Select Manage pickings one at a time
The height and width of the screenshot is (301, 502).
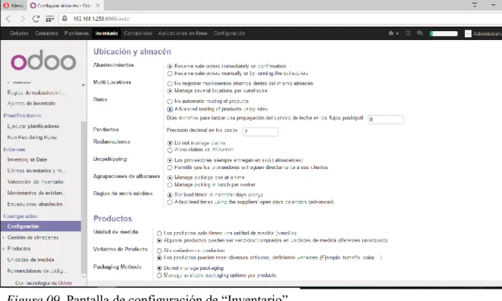170,178
